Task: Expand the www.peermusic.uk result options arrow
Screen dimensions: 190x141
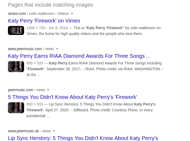Action: click(54, 131)
